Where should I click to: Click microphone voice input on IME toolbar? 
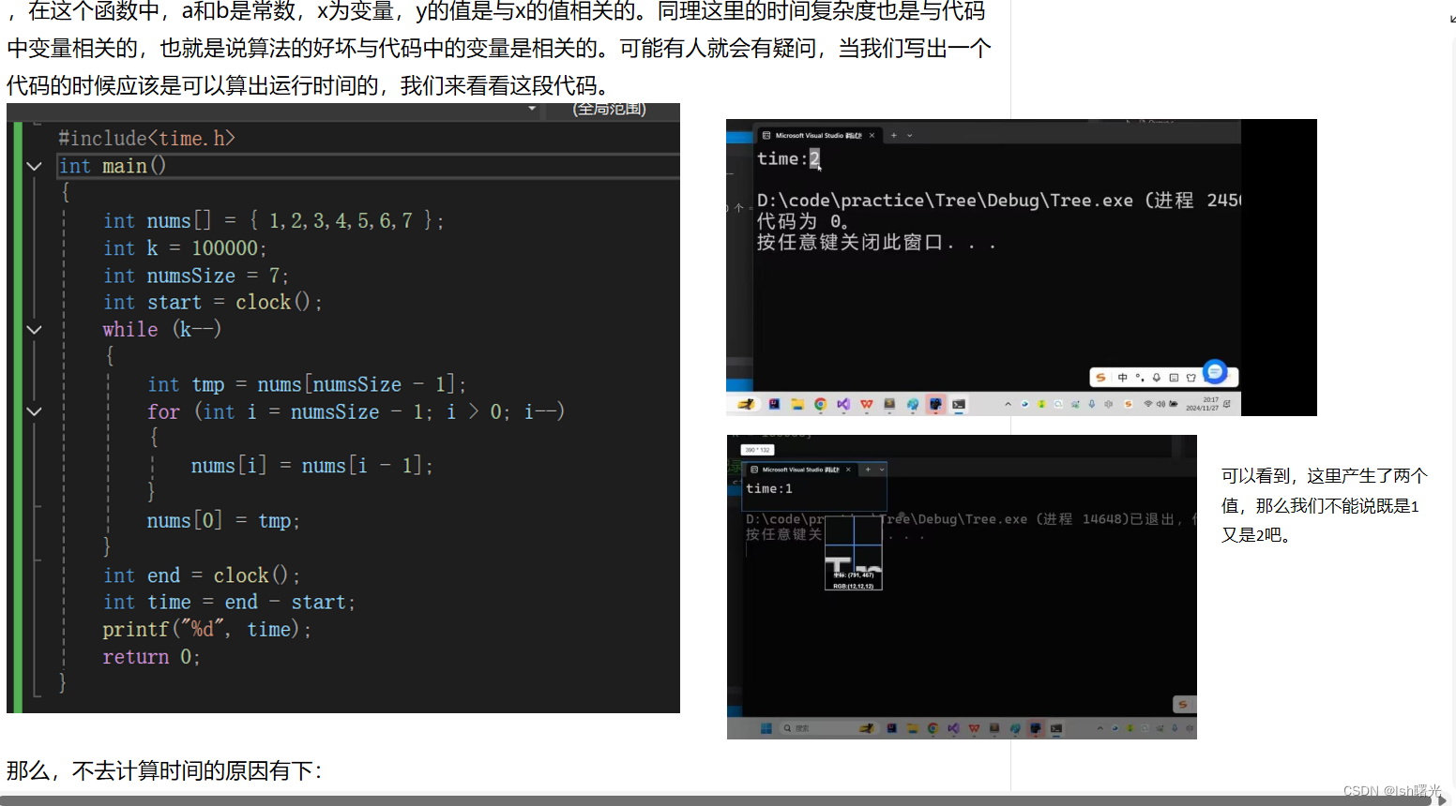click(x=1157, y=378)
